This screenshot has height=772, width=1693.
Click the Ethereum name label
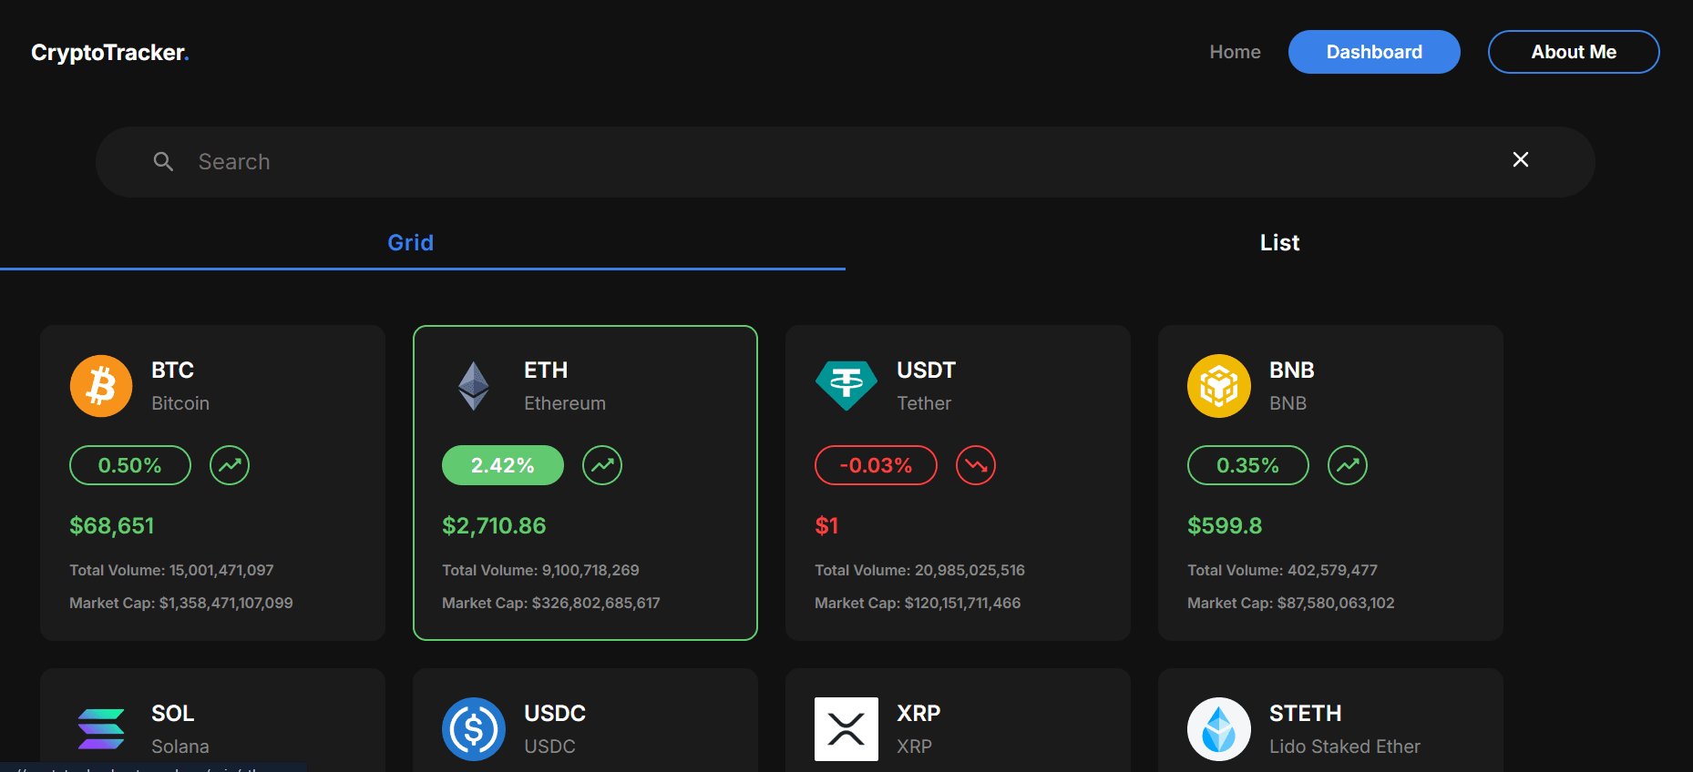[565, 403]
